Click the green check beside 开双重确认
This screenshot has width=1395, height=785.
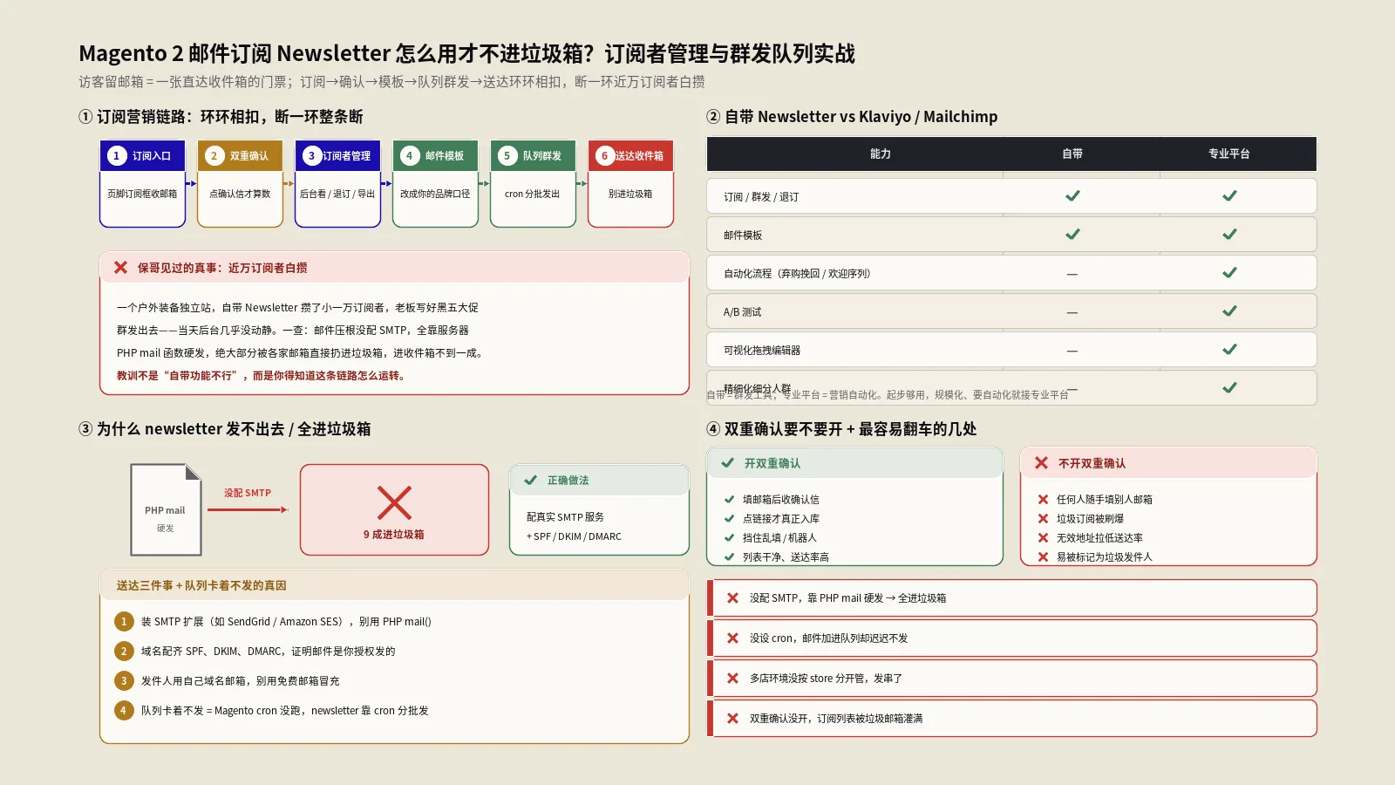coord(727,463)
